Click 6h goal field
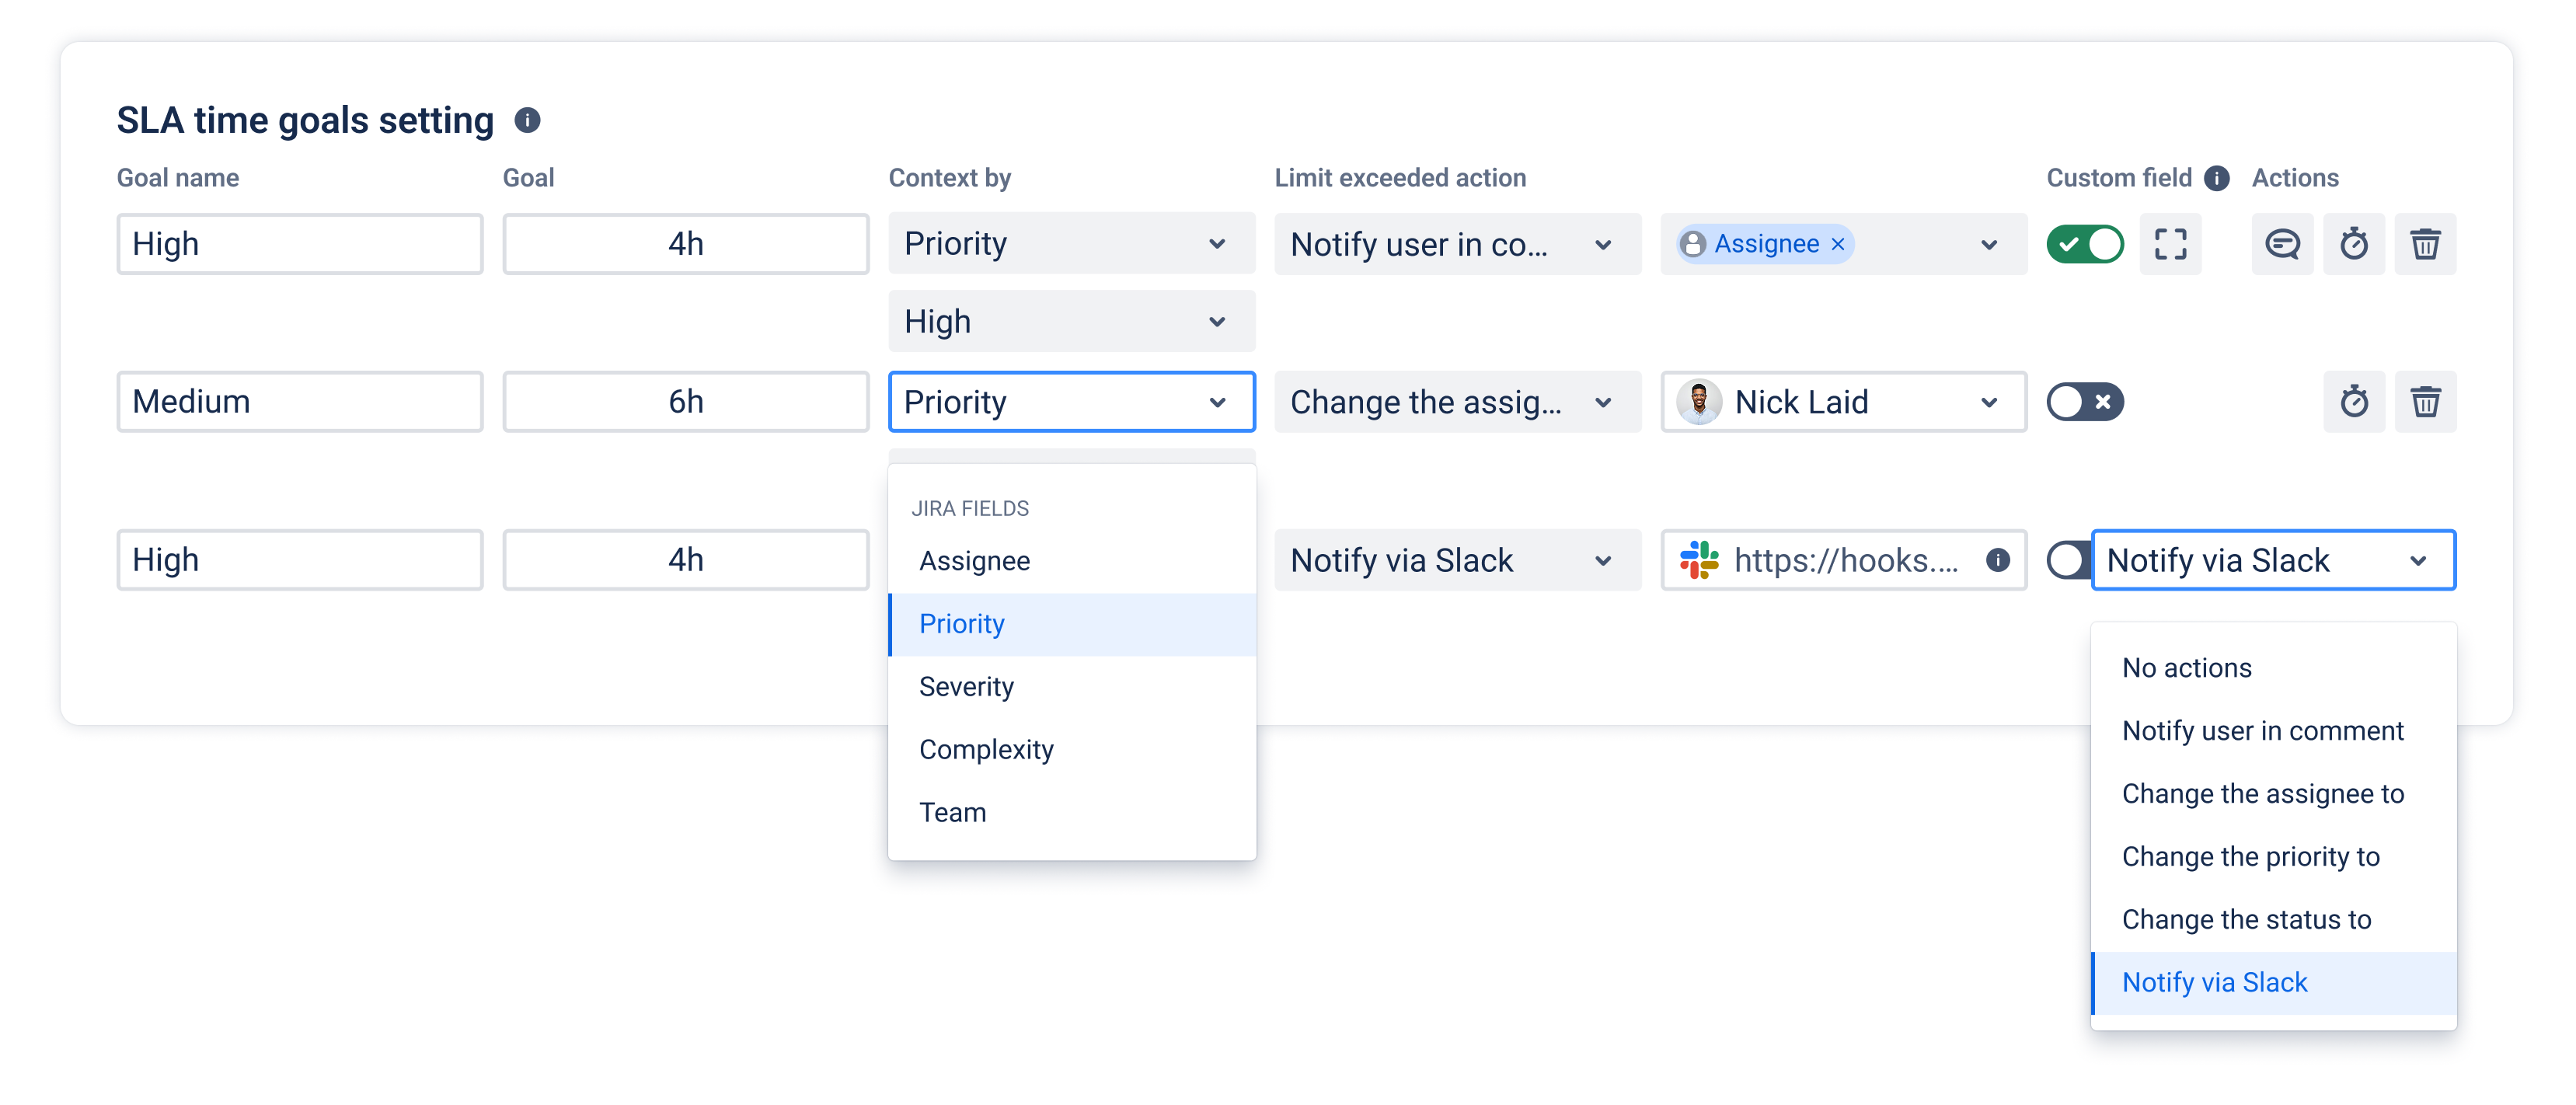This screenshot has width=2576, height=1105. pyautogui.click(x=686, y=402)
